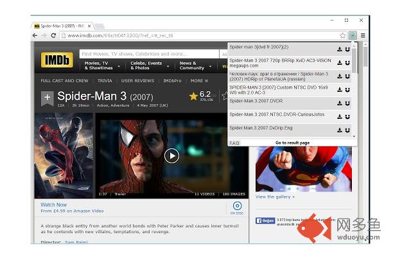
Task: Select the Spider-Man 3 (2007) browser tab
Action: (62, 26)
